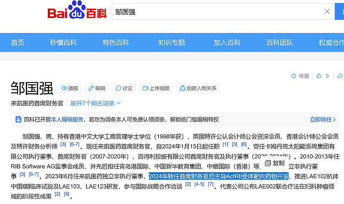Screen dimensions: 344x204
Task: Clear the search box with the X icon
Action: [x=327, y=12]
